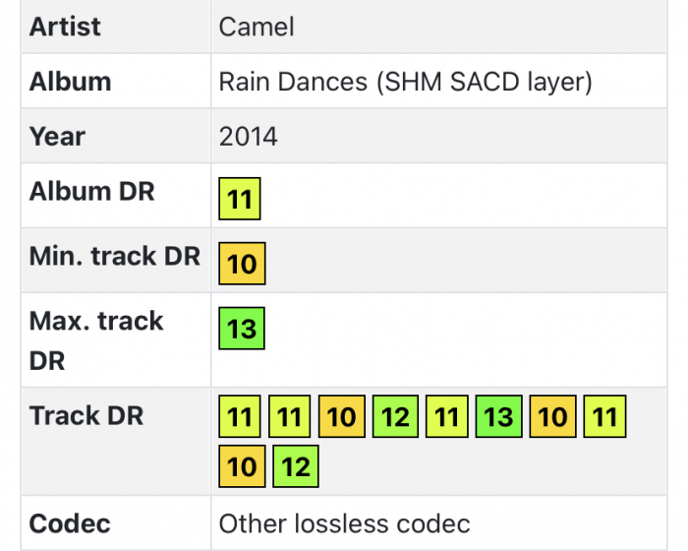Click the green 13 in Track DR row

point(499,417)
